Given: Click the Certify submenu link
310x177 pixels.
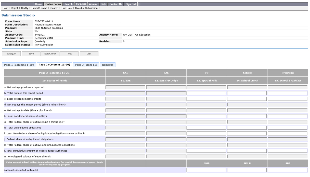Looking at the screenshot, I should click(x=25, y=8).
